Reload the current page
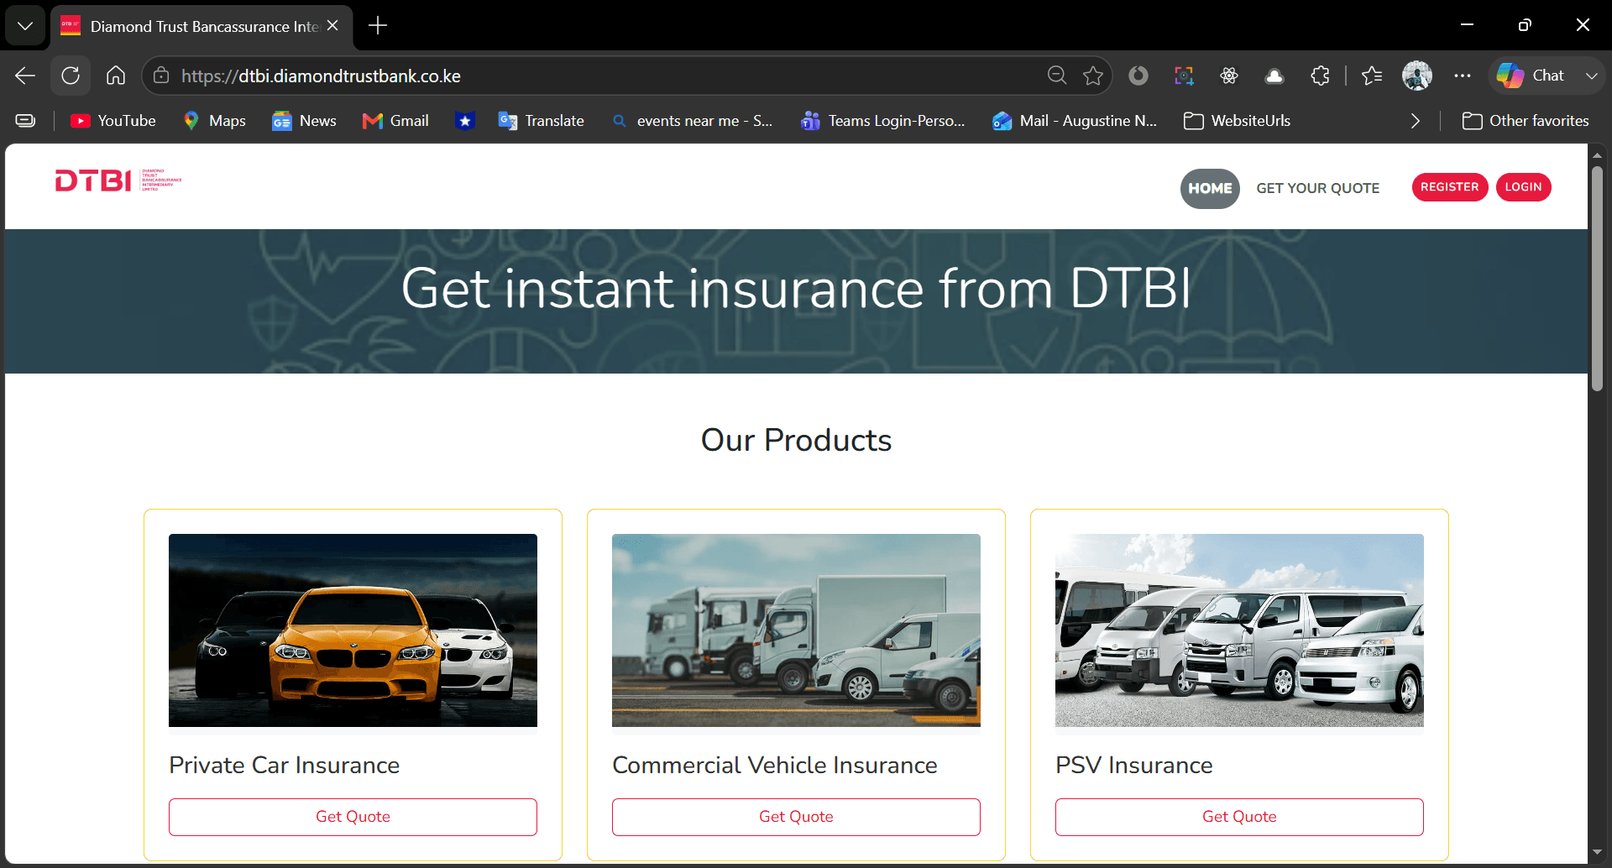Screen dimensions: 1612x868 click(71, 76)
